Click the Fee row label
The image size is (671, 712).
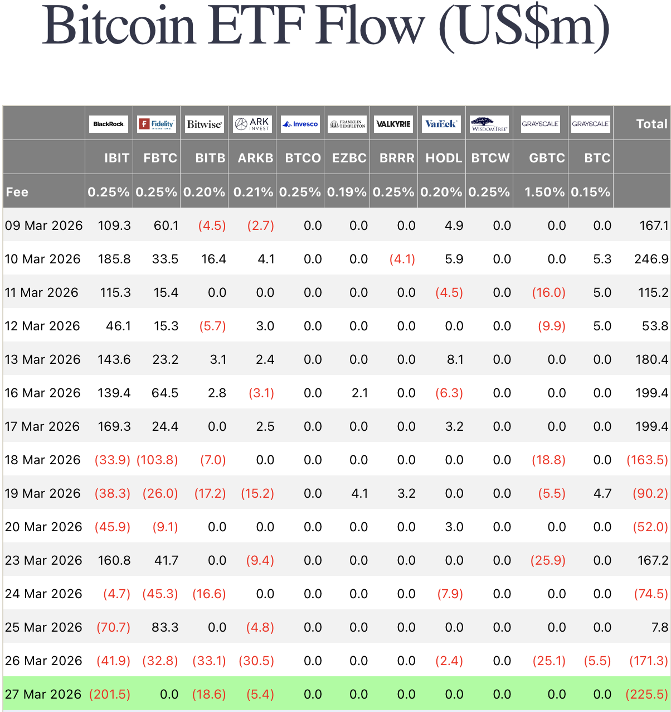click(x=17, y=192)
